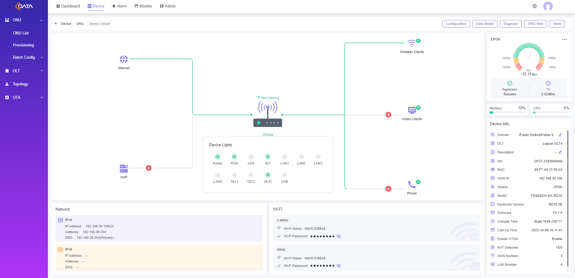Image resolution: width=575 pixels, height=278 pixels.
Task: Click IPv4 Gateway 192.168.30.254
Action: (x=94, y=232)
